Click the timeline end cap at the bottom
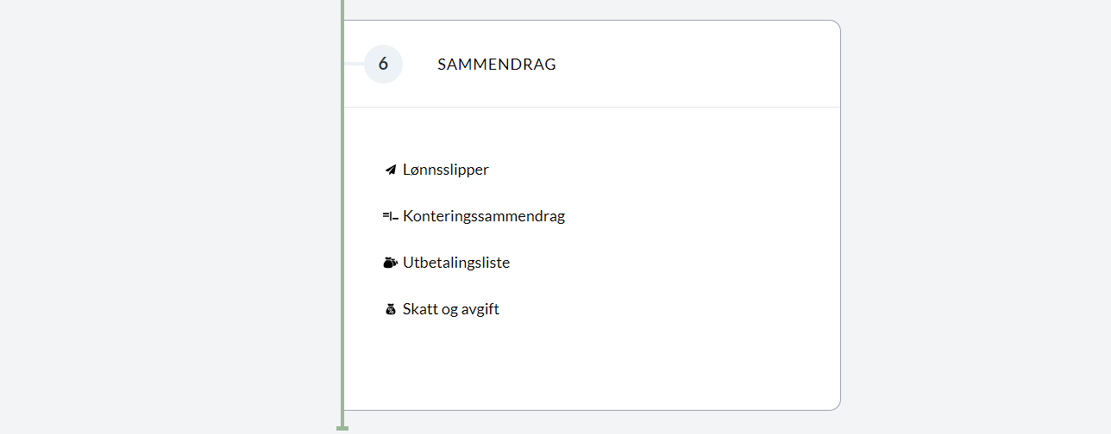Viewport: 1111px width, 434px height. pyautogui.click(x=342, y=428)
